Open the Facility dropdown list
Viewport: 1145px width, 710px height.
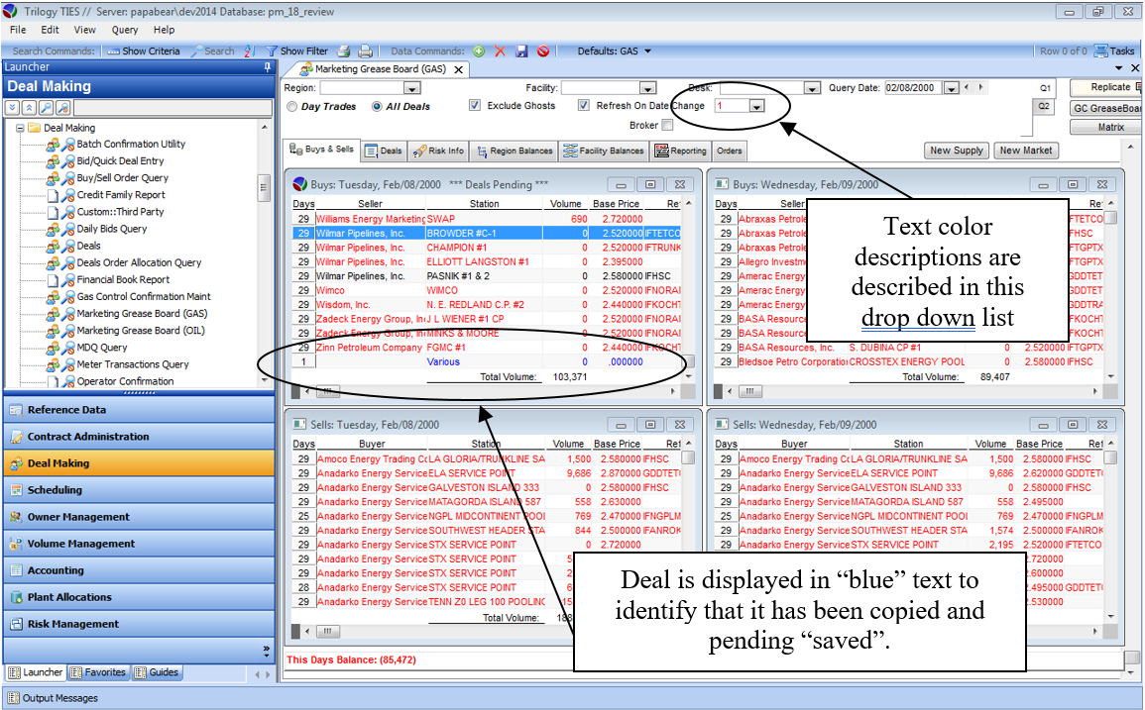[x=647, y=88]
